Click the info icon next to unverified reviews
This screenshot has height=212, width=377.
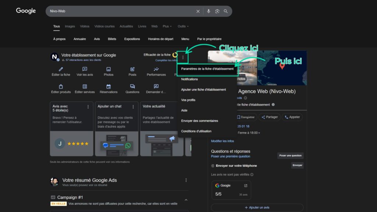click(x=252, y=174)
